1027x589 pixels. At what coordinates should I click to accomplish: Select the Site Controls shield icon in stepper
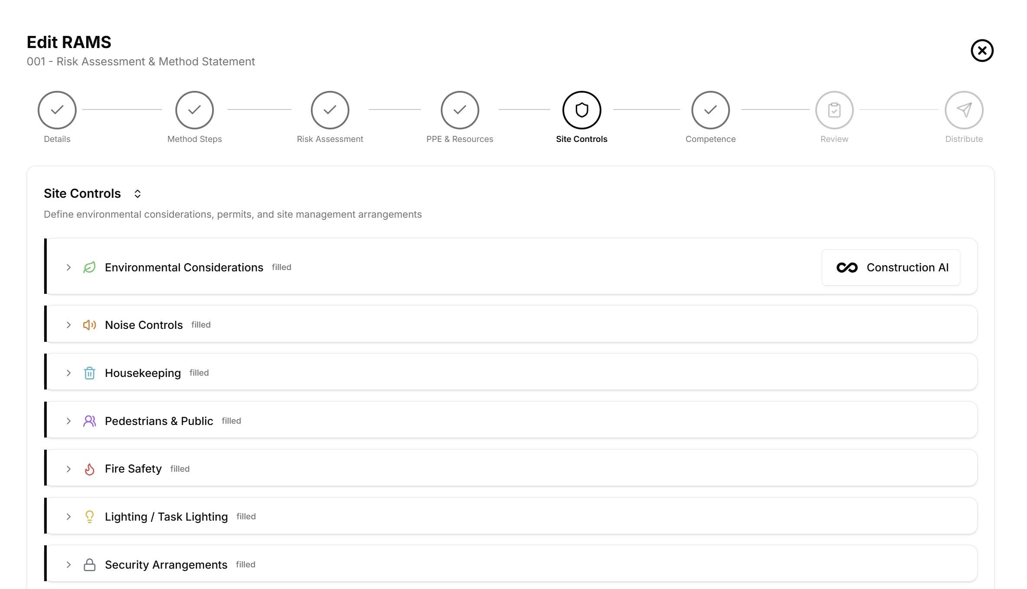(582, 110)
